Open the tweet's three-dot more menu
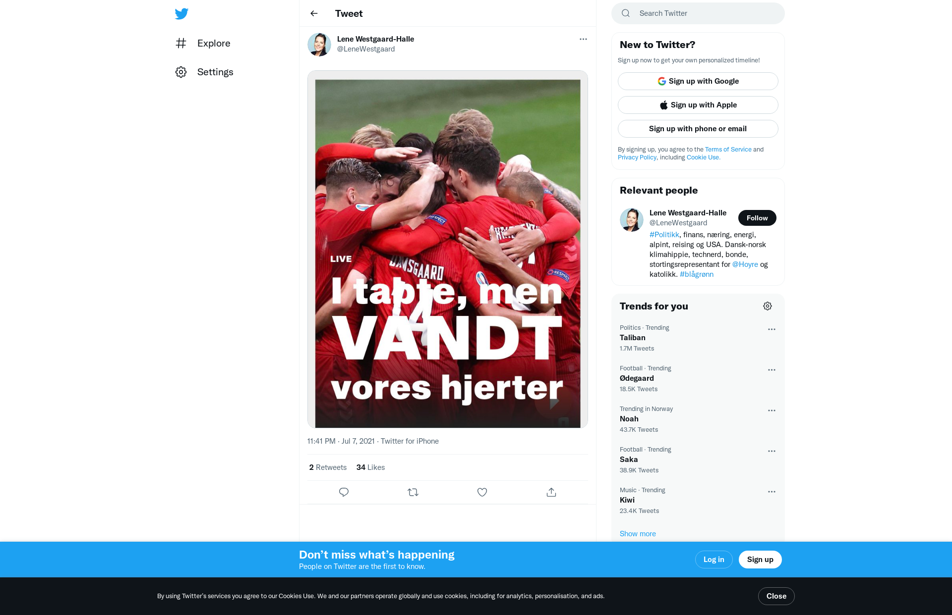952x615 pixels. click(x=583, y=39)
